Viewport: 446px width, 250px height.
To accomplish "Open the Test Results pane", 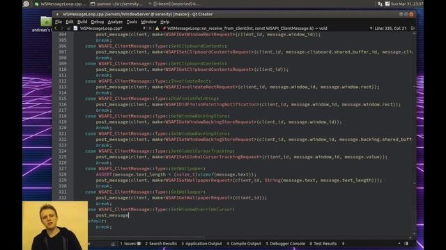I will (323, 244).
